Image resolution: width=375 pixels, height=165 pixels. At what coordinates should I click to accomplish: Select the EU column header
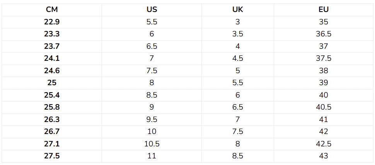(323, 10)
